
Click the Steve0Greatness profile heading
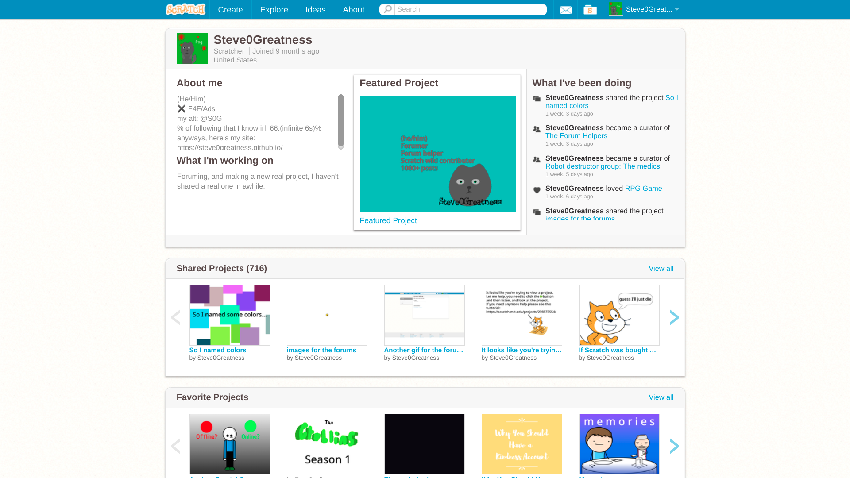click(263, 40)
